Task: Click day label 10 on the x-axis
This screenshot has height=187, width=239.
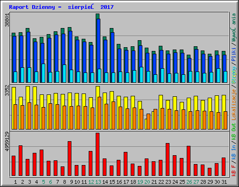Action: pos(77,182)
